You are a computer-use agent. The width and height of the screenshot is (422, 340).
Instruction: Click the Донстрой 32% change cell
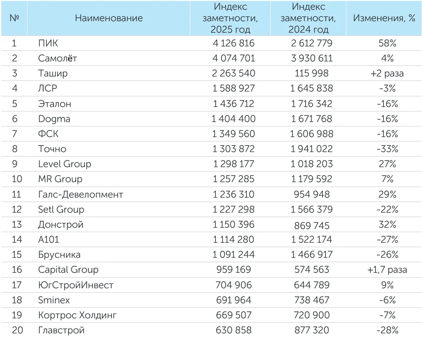click(x=387, y=225)
